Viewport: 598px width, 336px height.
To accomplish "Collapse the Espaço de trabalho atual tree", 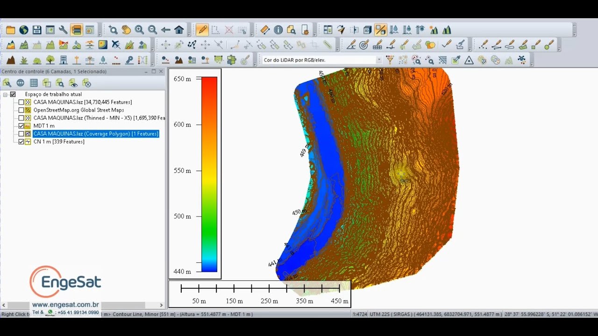I will point(5,94).
